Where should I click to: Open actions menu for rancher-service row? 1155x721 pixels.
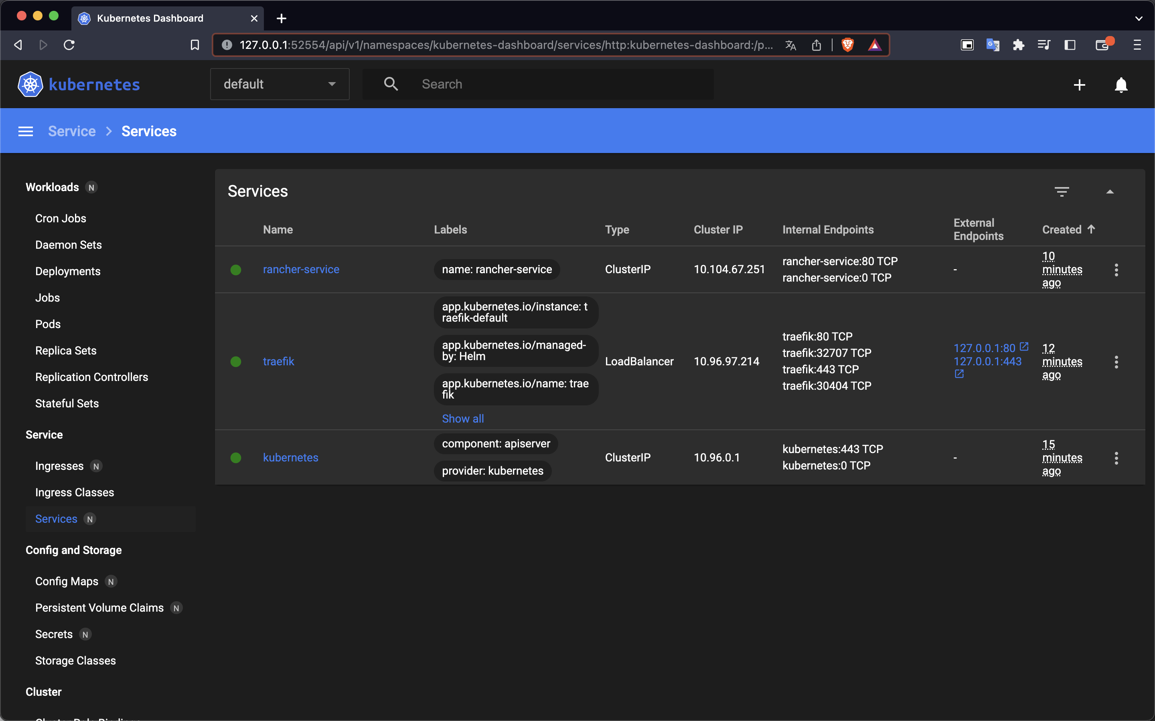[x=1116, y=270]
